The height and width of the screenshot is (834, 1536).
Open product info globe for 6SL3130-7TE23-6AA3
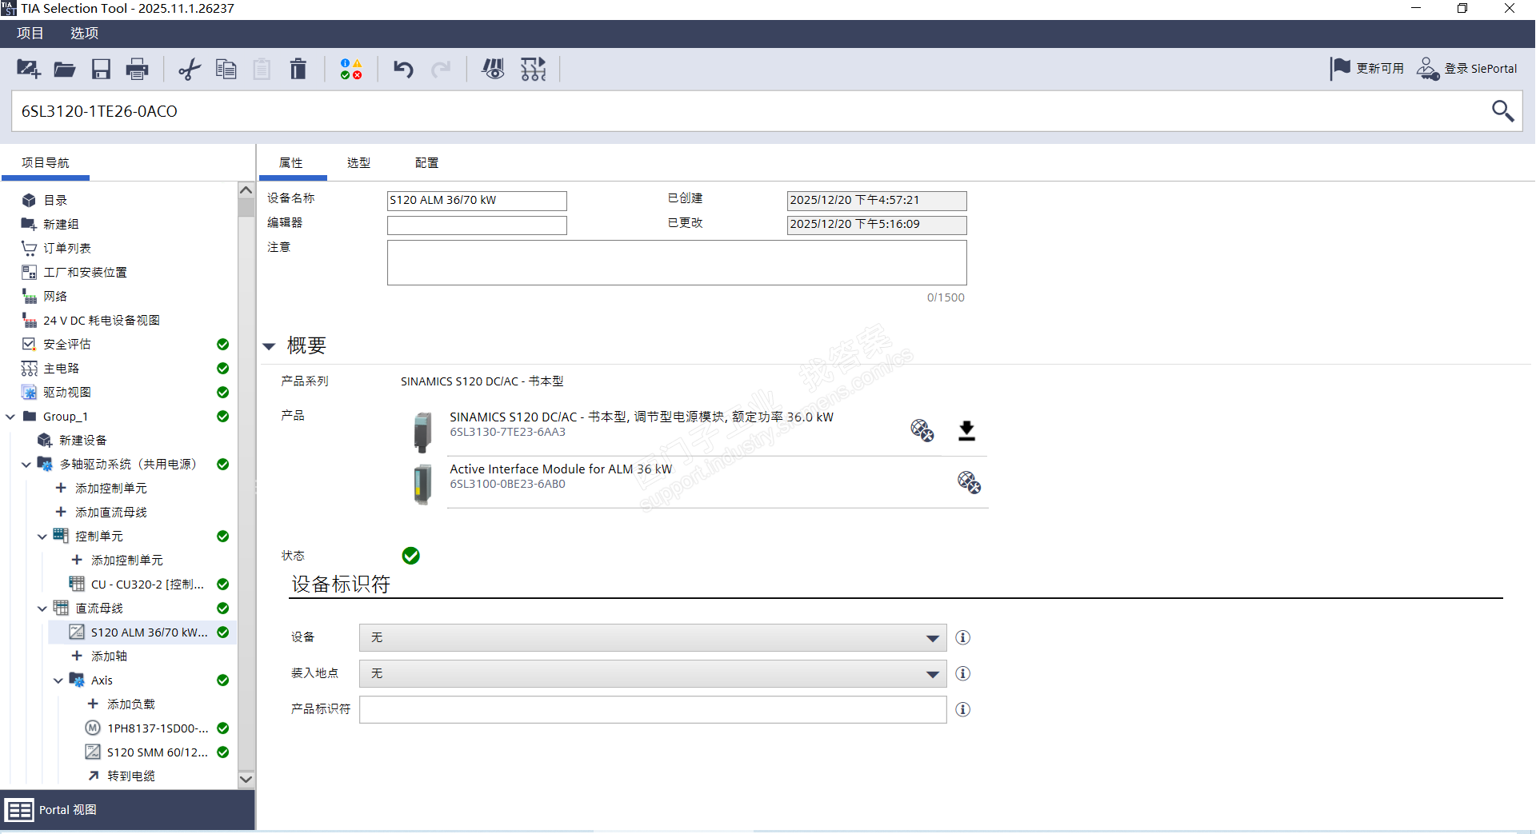[922, 430]
